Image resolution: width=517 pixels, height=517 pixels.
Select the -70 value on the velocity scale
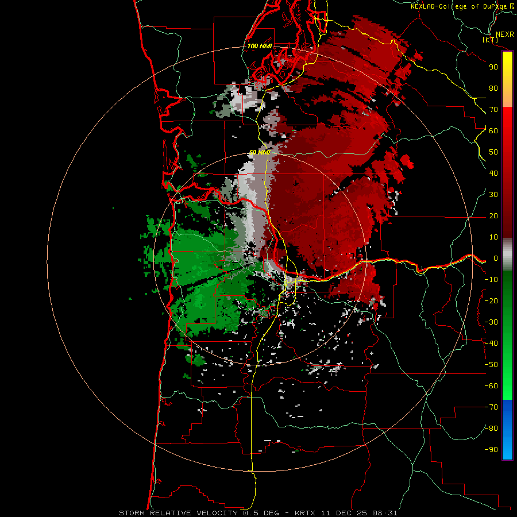[x=491, y=407]
